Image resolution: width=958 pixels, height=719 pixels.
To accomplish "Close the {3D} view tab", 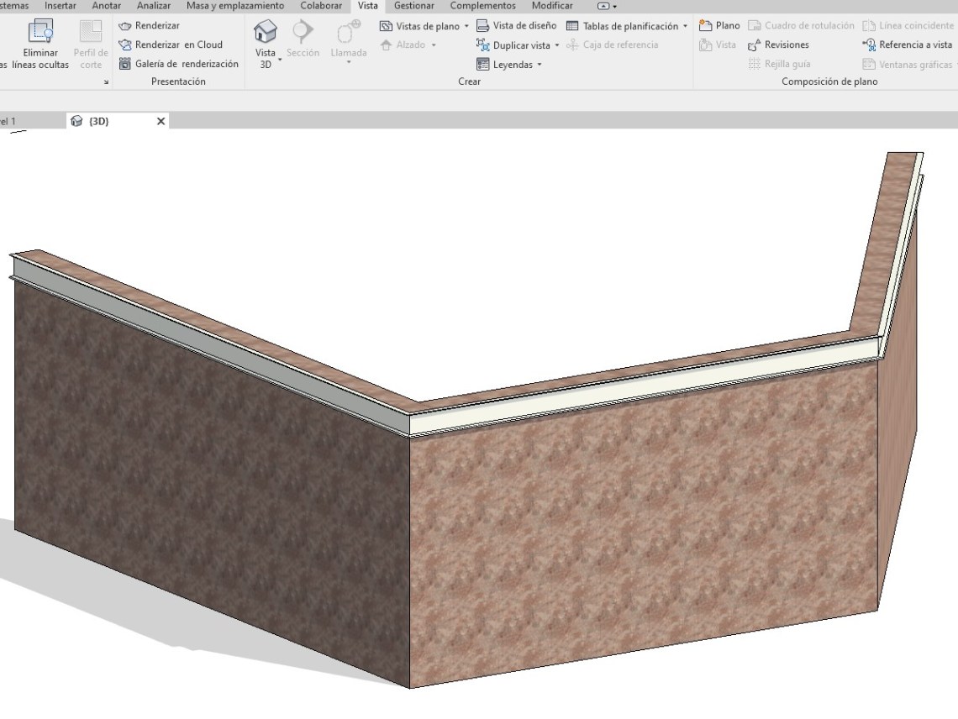I will coord(161,121).
